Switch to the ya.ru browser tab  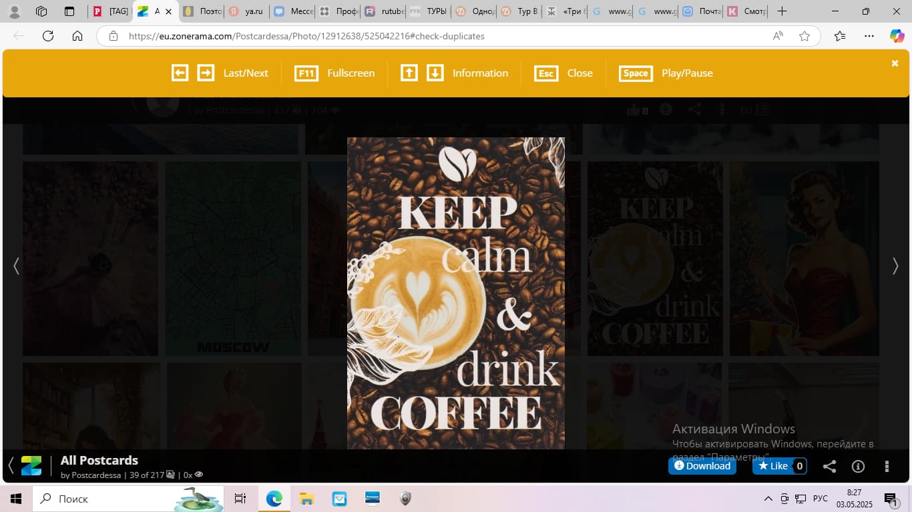(x=246, y=11)
